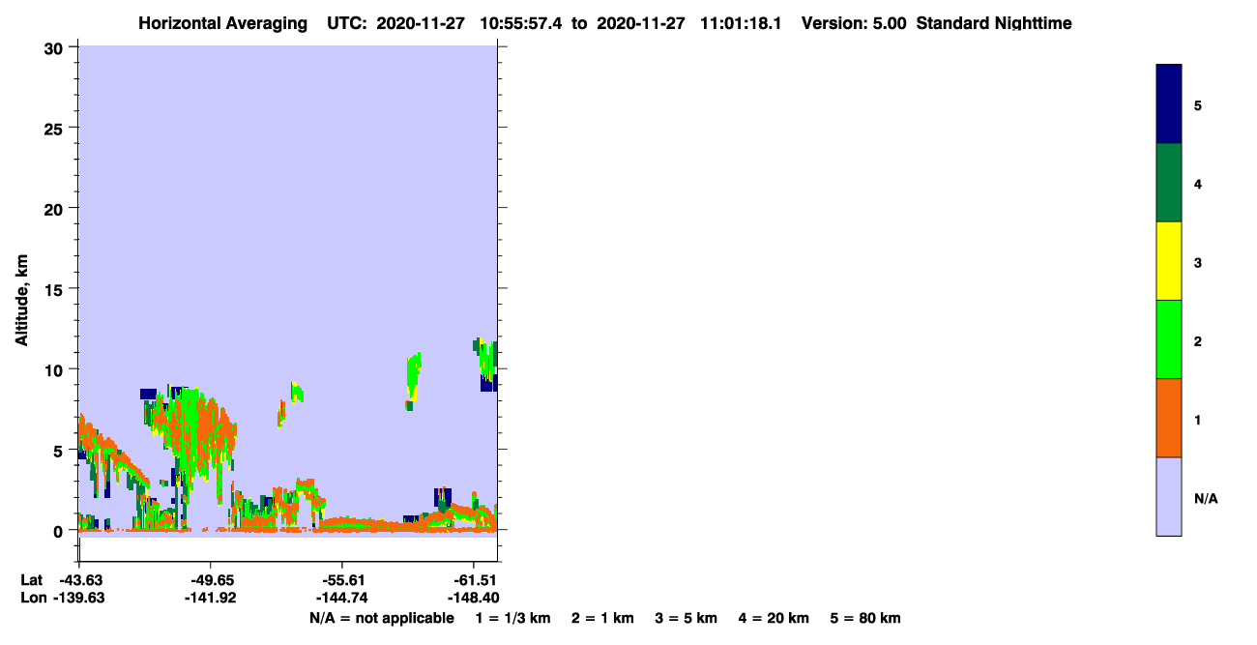Click the 25 tick label on the altitude axis

(55, 128)
